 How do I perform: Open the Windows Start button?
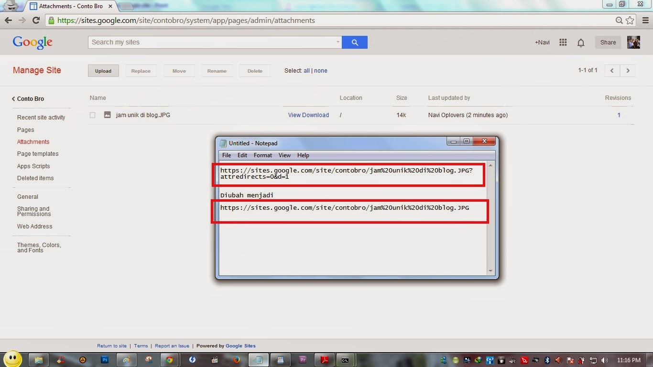click(x=12, y=359)
